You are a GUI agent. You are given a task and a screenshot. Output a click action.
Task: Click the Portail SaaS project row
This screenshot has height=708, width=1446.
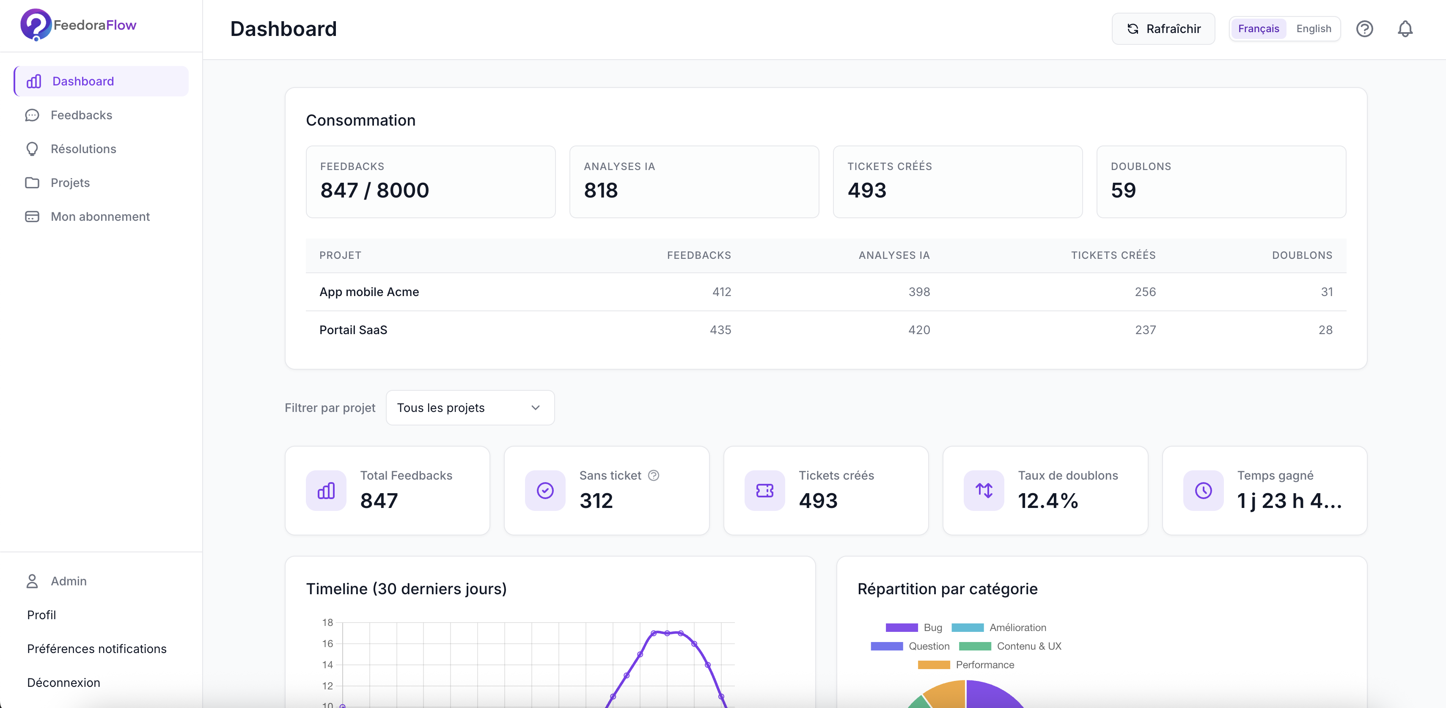pos(826,330)
